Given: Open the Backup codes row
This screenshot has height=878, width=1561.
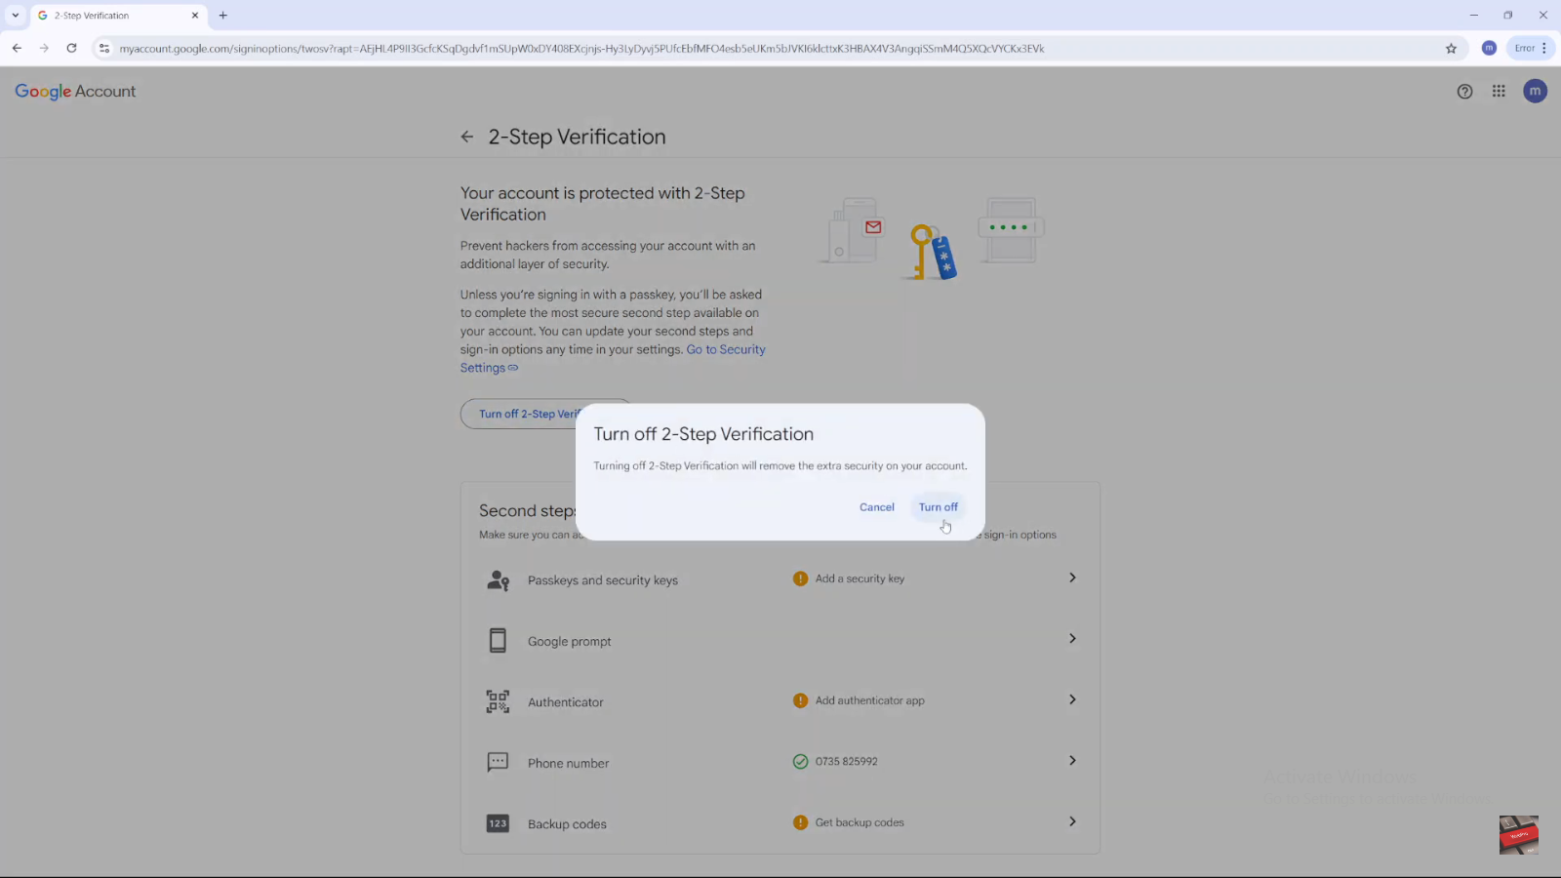Looking at the screenshot, I should coord(780,822).
